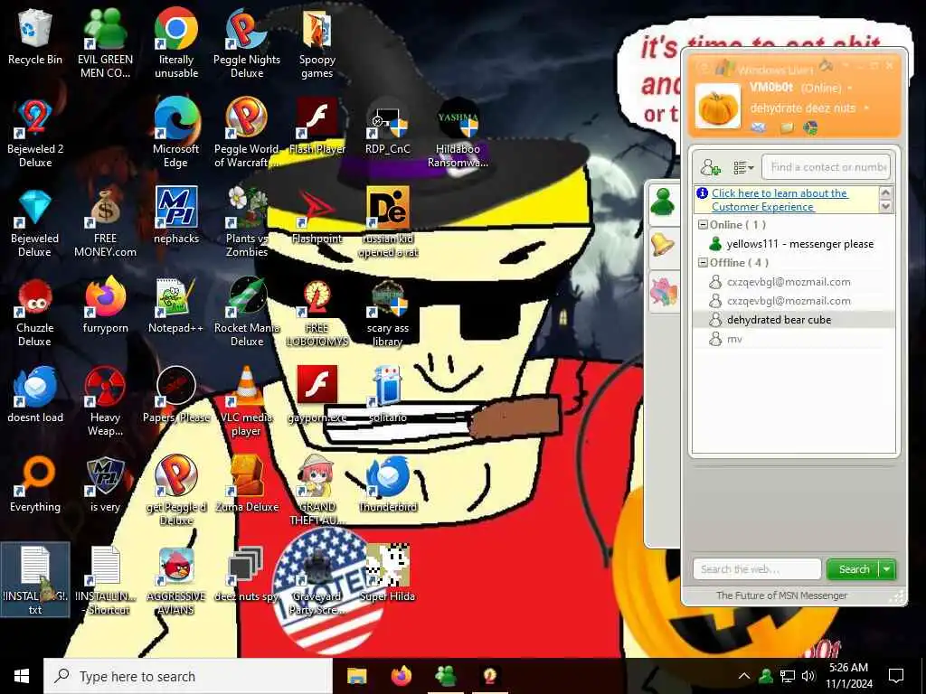Collapse the Online ( 1 ) group
Viewport: 926px width, 694px height.
coord(703,225)
